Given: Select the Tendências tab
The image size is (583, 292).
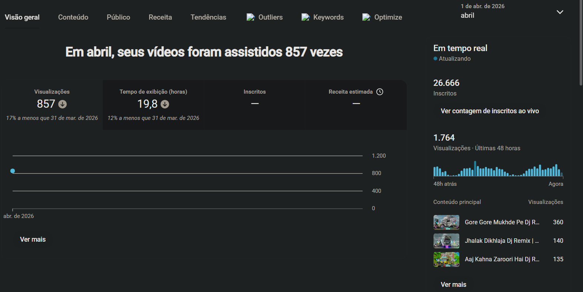Looking at the screenshot, I should coord(208,17).
